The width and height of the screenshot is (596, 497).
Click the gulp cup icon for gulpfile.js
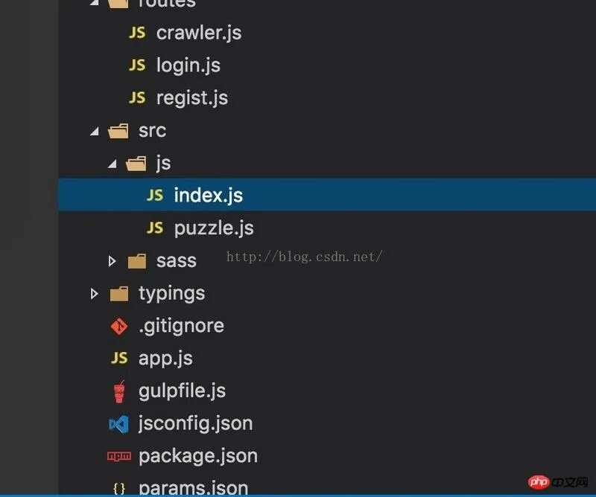point(119,391)
